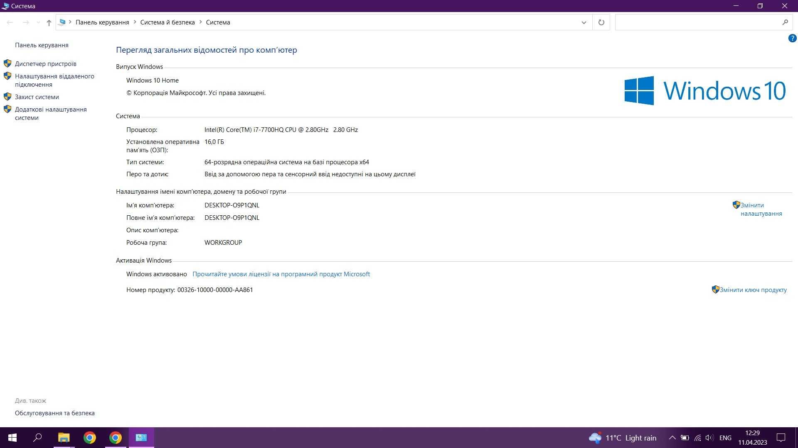
Task: Open 'Налаштування віддаленого підключення' link
Action: 54,80
